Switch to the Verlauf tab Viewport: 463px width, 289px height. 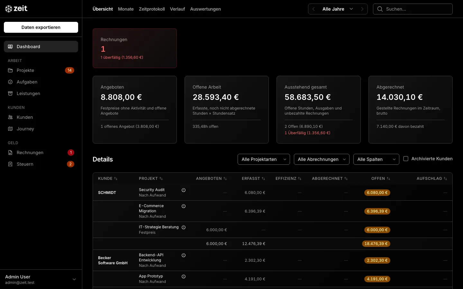tap(177, 9)
